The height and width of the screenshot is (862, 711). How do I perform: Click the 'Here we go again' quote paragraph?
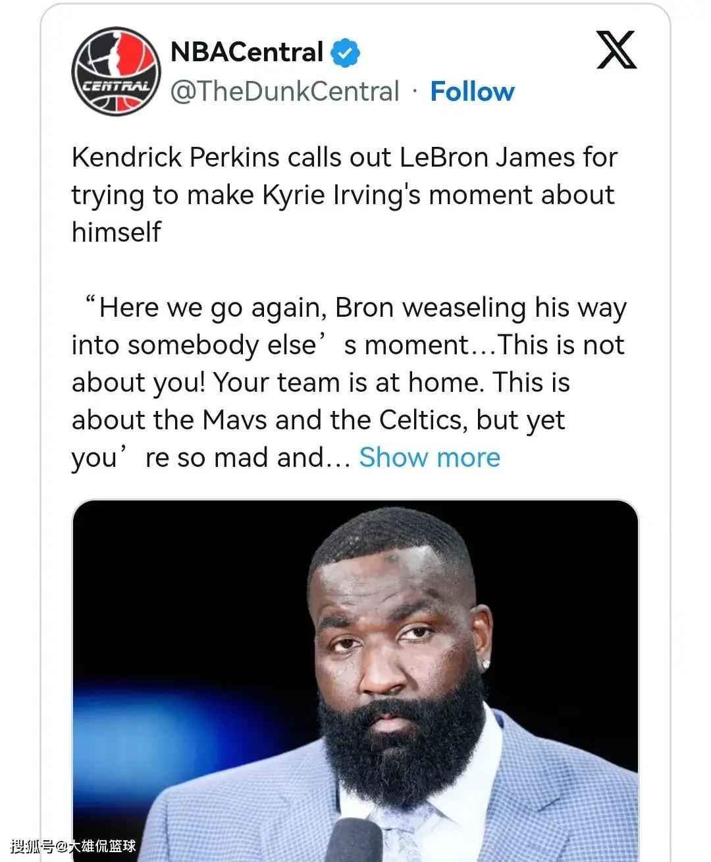[349, 382]
